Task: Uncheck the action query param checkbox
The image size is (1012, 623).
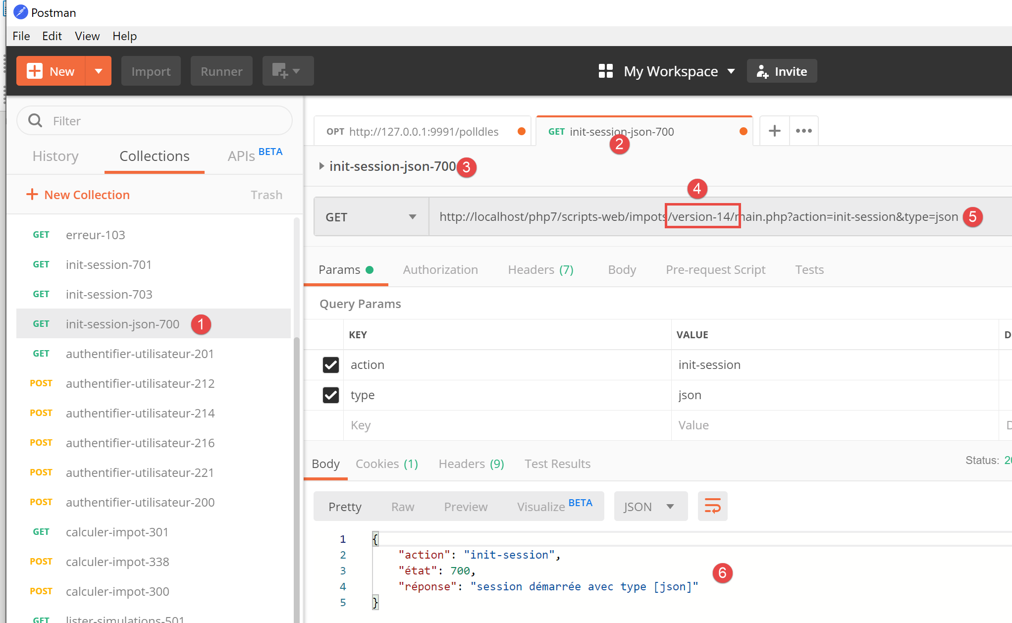Action: (330, 365)
